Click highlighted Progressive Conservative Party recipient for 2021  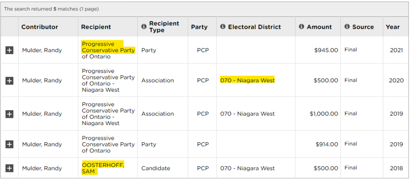[x=109, y=47]
